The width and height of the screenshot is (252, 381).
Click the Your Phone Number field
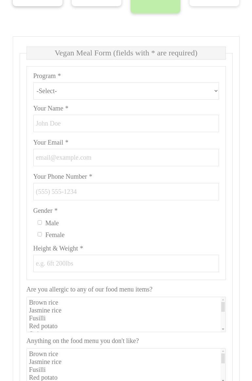[x=126, y=191]
